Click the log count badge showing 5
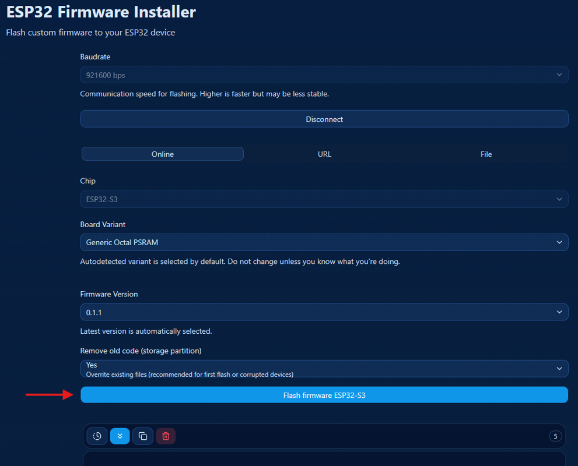578x466 pixels. (555, 436)
